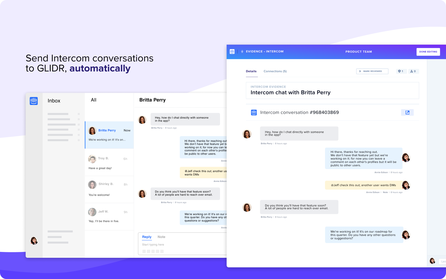Select the Note tab in composer
The height and width of the screenshot is (279, 446).
click(161, 237)
